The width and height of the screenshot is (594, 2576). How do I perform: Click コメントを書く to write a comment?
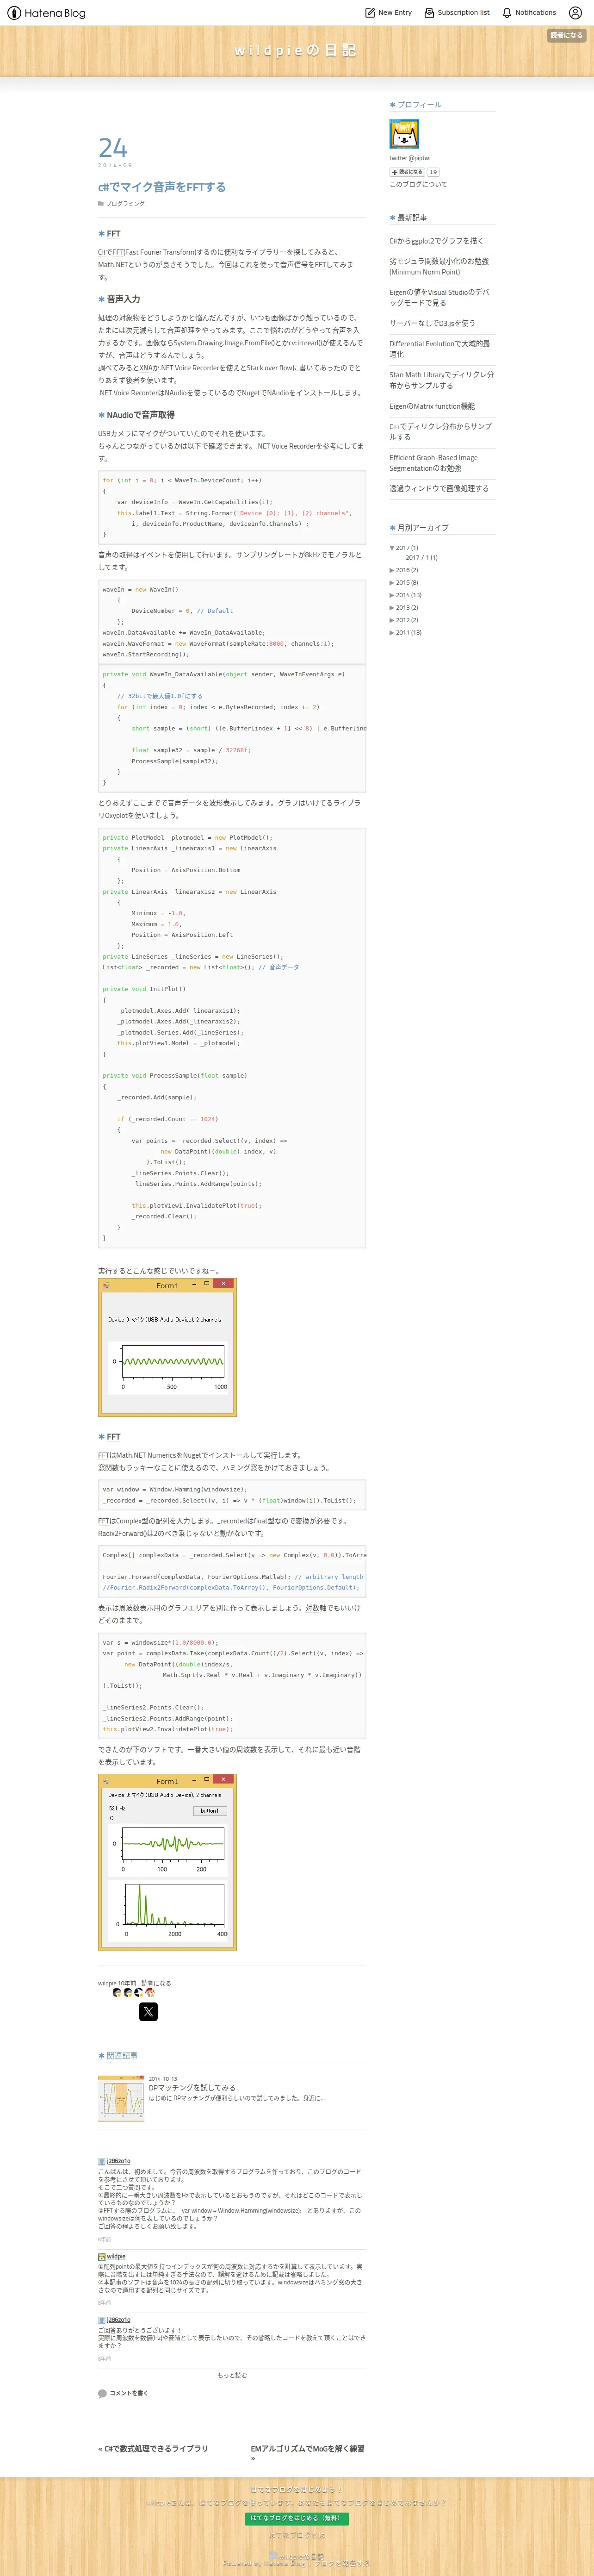123,2393
